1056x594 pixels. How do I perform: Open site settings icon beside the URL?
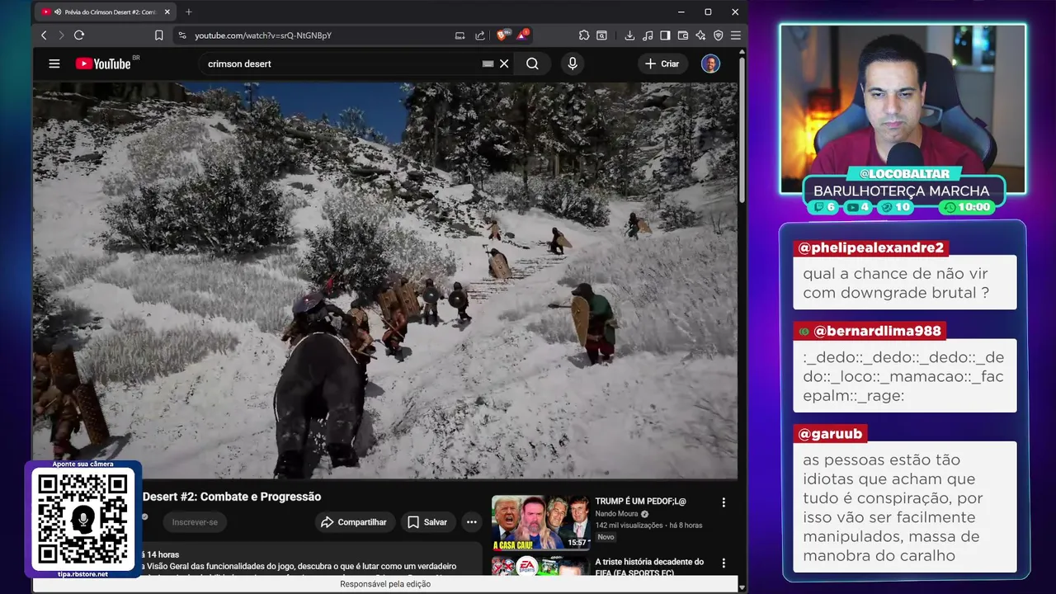point(182,35)
